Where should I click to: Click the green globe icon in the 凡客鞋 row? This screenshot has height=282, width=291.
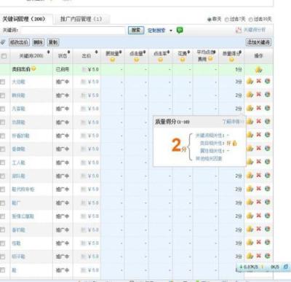267,108
